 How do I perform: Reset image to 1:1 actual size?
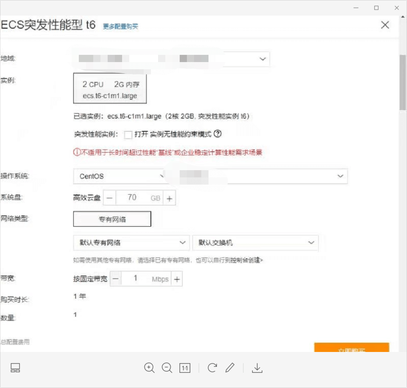(185, 368)
